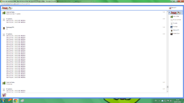The height and width of the screenshot is (103, 184).
Task: Open the Adventure Time wiki logo in header
Action: point(7,8)
